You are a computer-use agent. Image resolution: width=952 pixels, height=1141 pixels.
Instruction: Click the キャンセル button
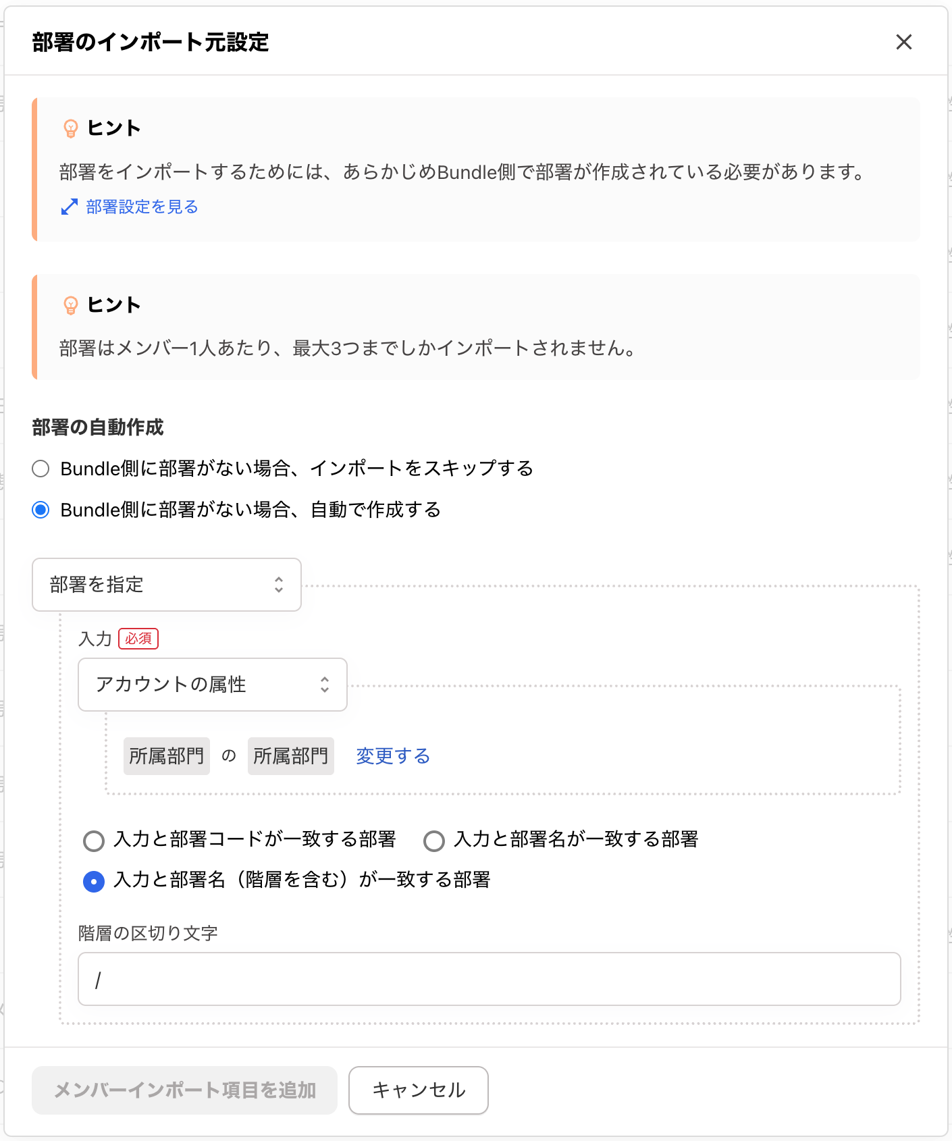pos(419,1090)
